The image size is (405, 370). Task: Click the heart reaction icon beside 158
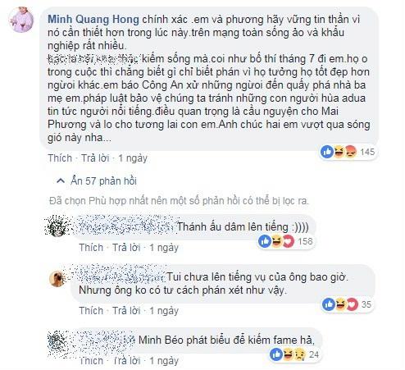tap(288, 241)
